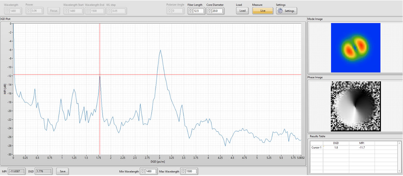Click the MPI column header in Results Table
The width and height of the screenshot is (403, 176).
click(362, 143)
